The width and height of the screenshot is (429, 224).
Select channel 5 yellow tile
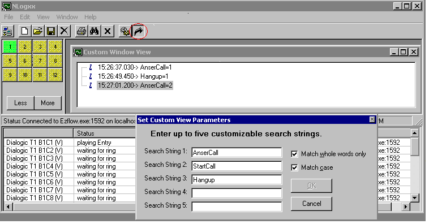(x=10, y=61)
